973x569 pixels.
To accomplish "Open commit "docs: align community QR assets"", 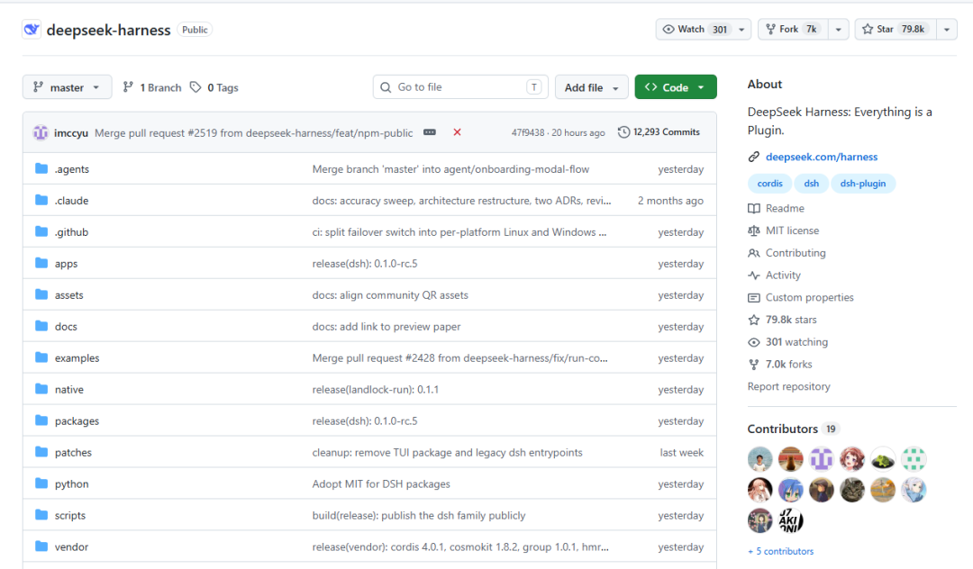I will coord(390,295).
